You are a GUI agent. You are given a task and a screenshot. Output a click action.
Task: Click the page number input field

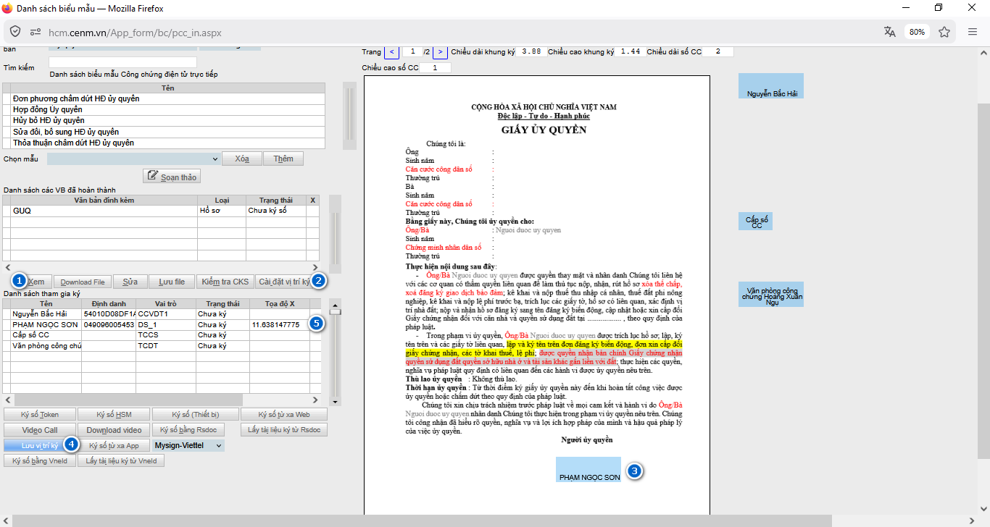coord(412,51)
